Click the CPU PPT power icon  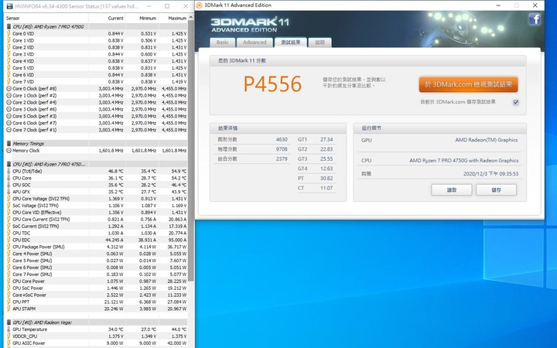tap(9, 302)
